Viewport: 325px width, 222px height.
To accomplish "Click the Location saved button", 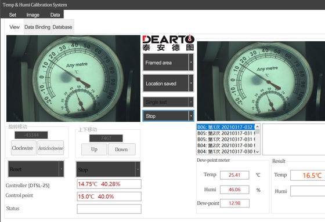I will tap(166, 83).
